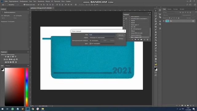Click the Отмена button
Viewport: 197px width, 111px height.
point(121,39)
